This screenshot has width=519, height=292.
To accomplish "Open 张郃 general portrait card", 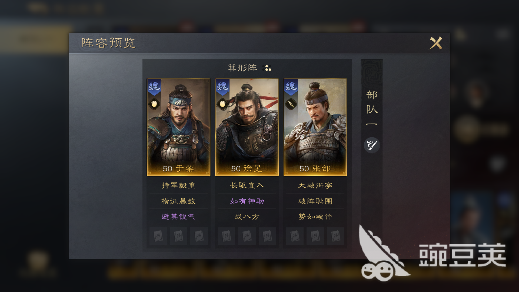I will coord(315,127).
